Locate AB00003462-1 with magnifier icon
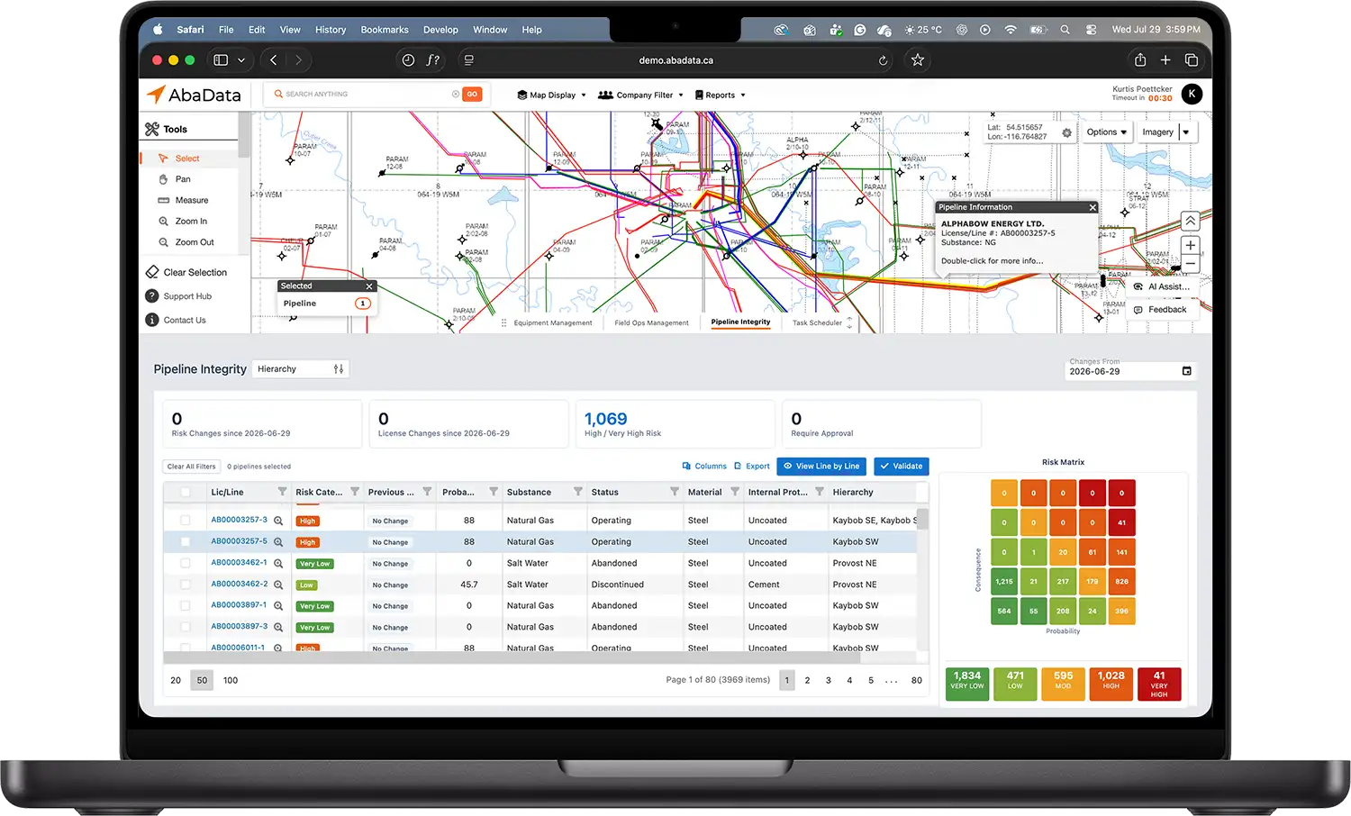 pos(278,563)
